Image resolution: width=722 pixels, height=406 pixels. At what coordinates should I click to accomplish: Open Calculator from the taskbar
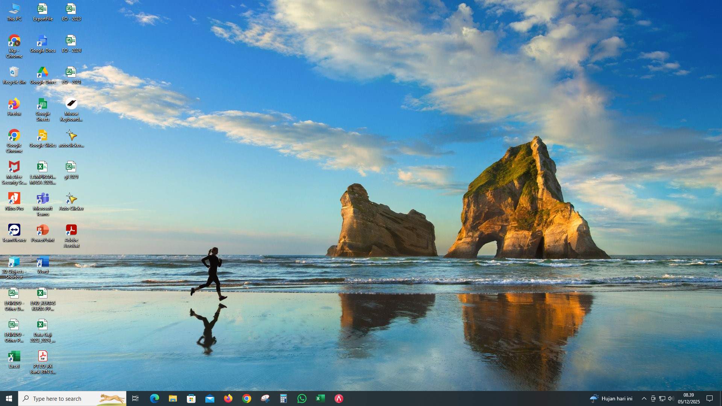pyautogui.click(x=284, y=398)
